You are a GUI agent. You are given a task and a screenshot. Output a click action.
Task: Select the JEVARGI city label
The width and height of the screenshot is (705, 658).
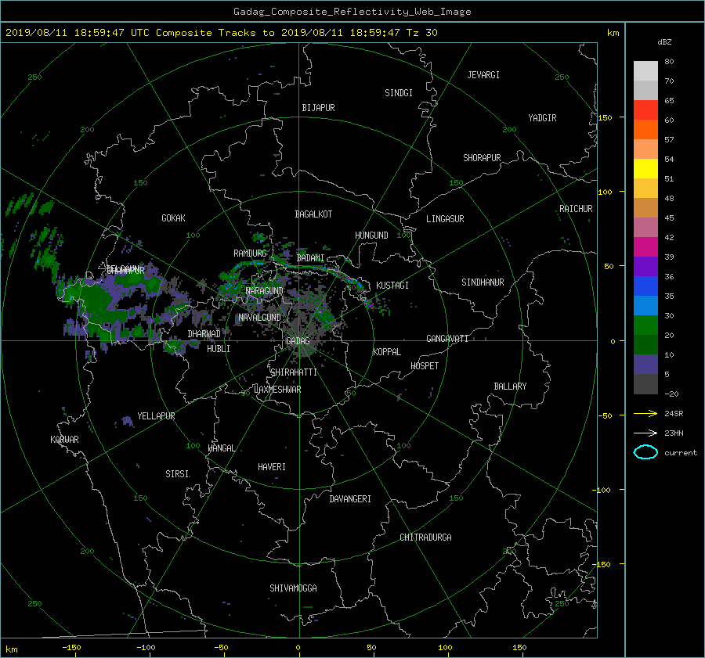tap(483, 75)
